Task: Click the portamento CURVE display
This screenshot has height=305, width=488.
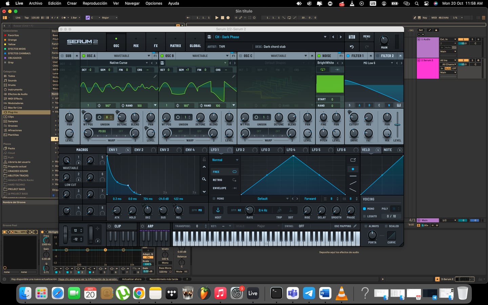Action: (391, 236)
